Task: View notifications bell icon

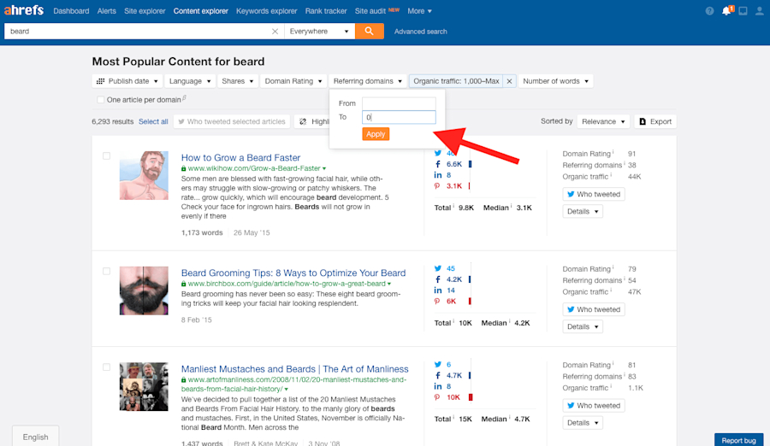Action: 726,11
